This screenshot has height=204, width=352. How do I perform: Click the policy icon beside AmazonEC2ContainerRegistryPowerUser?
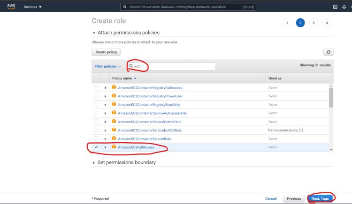(x=114, y=96)
